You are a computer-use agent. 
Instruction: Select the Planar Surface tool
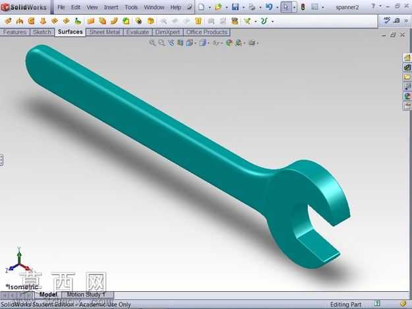[x=91, y=20]
